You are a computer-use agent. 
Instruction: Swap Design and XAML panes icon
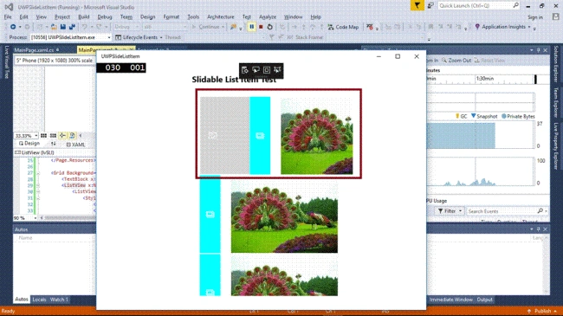coord(54,144)
